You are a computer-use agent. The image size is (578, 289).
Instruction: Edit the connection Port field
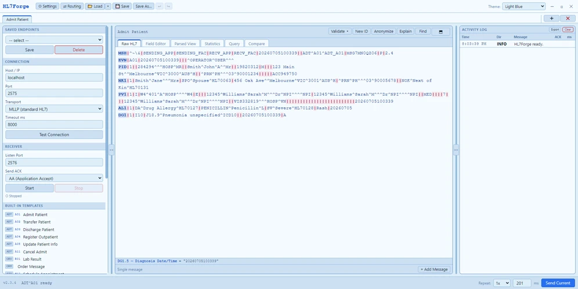54,93
